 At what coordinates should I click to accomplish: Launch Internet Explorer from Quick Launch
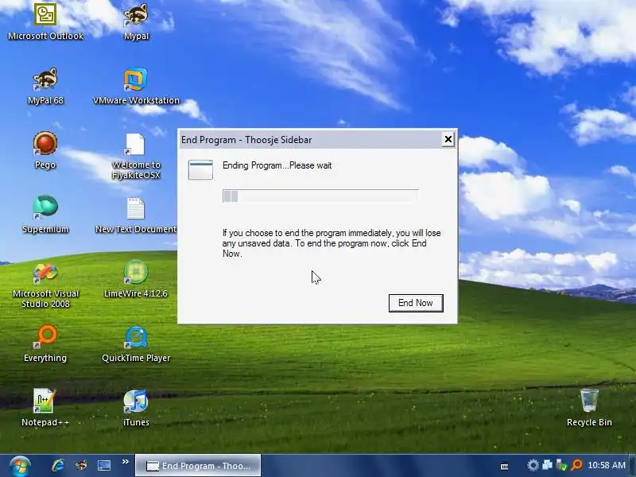tap(58, 465)
